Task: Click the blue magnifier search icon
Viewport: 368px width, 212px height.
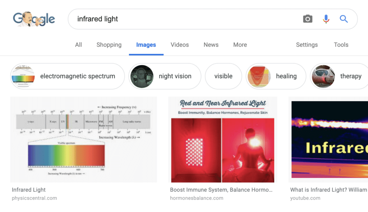Action: (x=344, y=19)
